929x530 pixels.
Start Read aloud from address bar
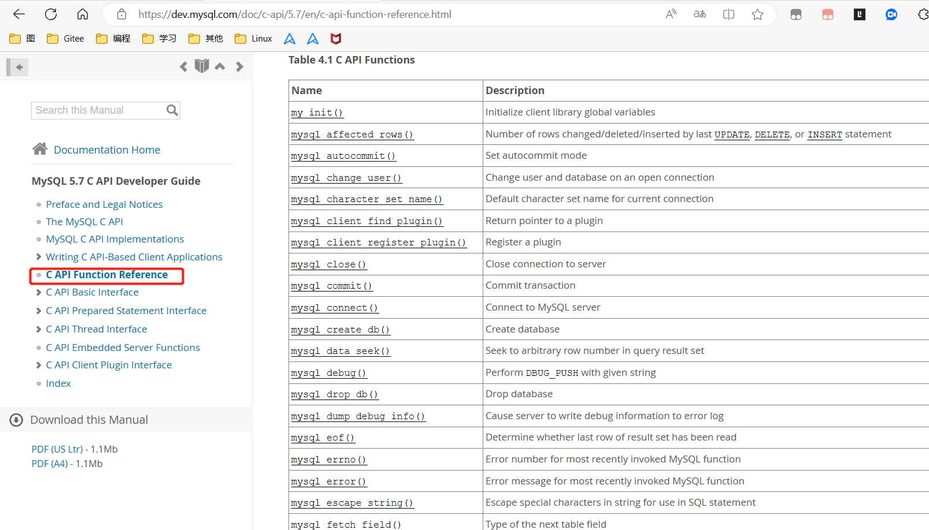pyautogui.click(x=671, y=14)
